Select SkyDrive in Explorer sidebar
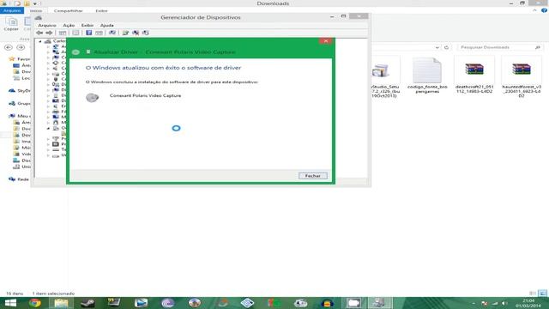 [x=20, y=90]
